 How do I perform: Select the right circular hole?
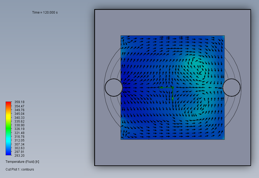pyautogui.click(x=232, y=87)
